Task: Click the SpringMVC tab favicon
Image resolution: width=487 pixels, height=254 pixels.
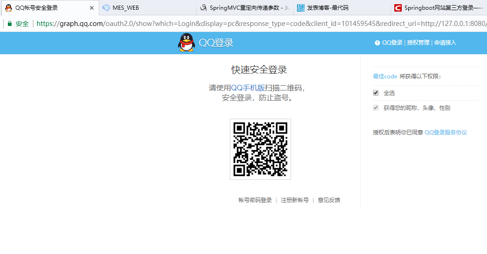Action: click(203, 8)
